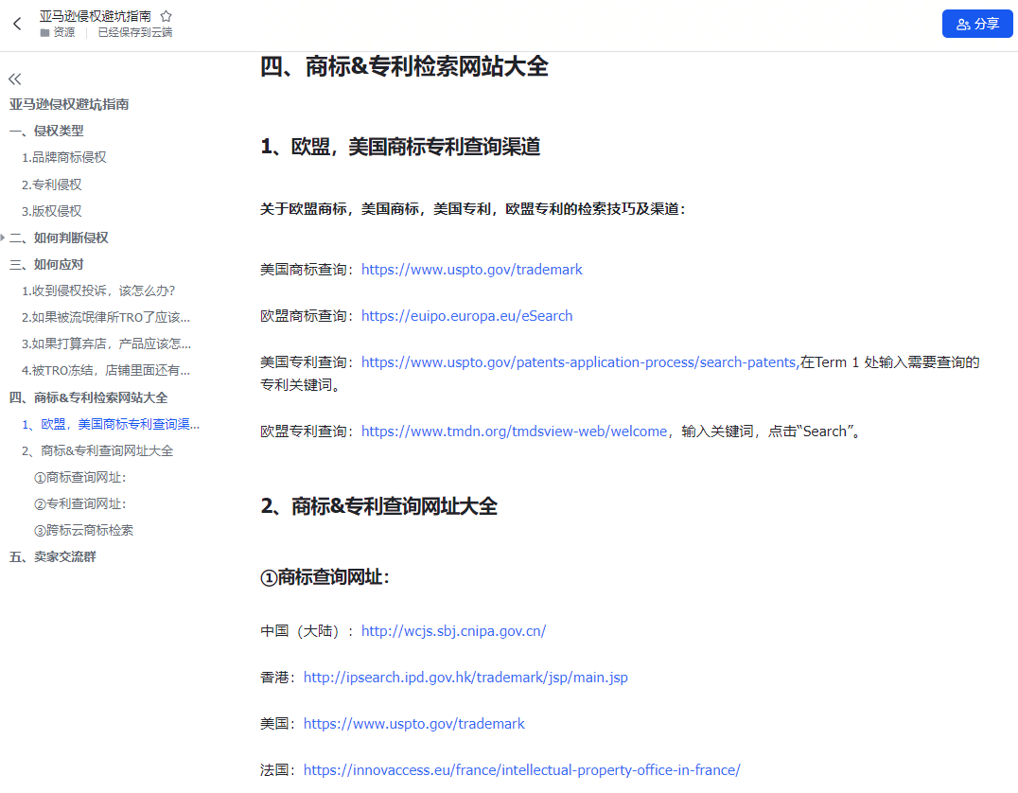Open the Hong Kong ipsearch trademark link
This screenshot has height=793, width=1018.
(x=465, y=678)
